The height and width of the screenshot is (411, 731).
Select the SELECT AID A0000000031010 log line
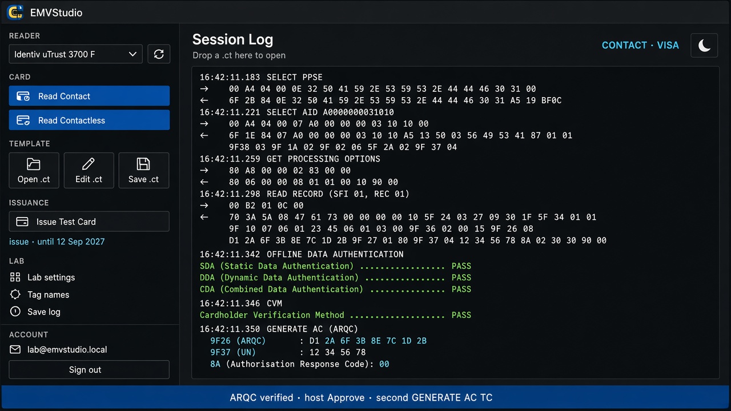[296, 112]
